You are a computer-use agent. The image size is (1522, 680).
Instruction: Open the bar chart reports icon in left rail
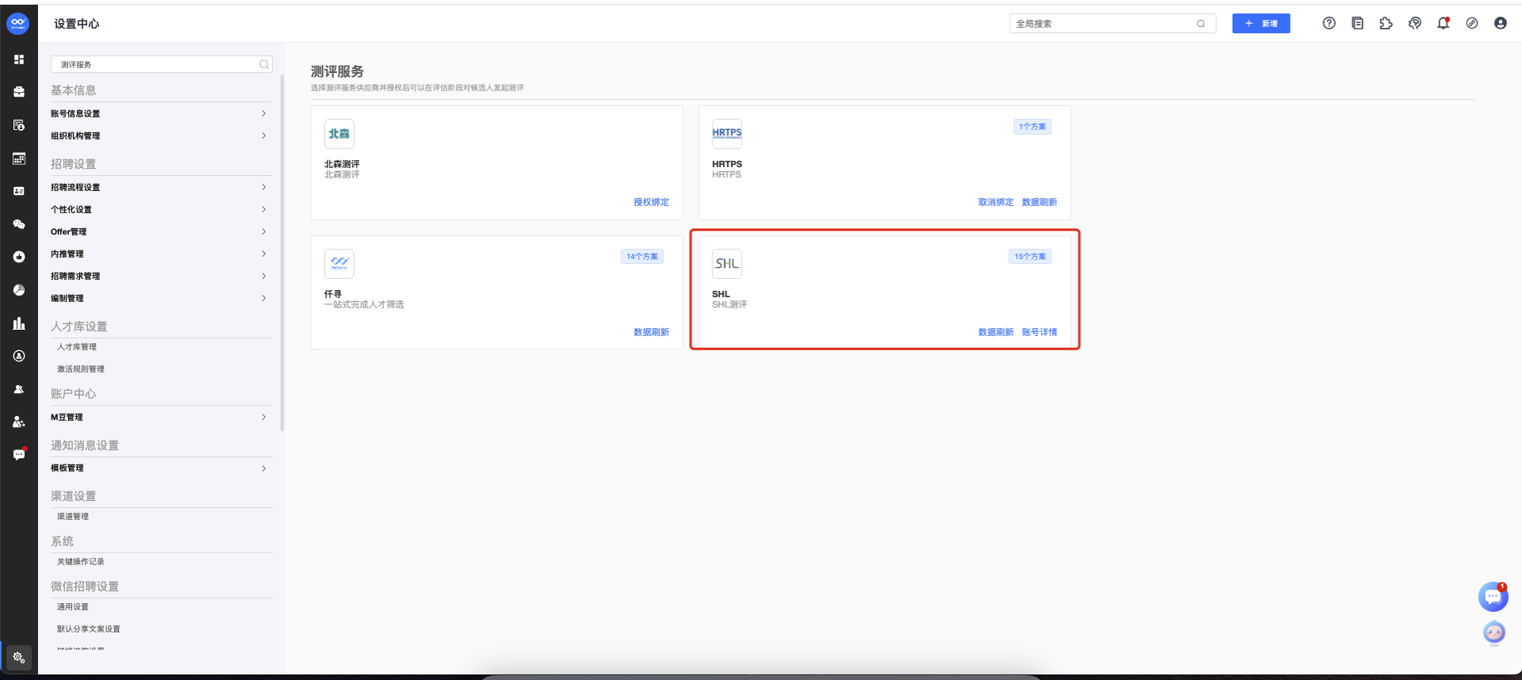coord(19,323)
